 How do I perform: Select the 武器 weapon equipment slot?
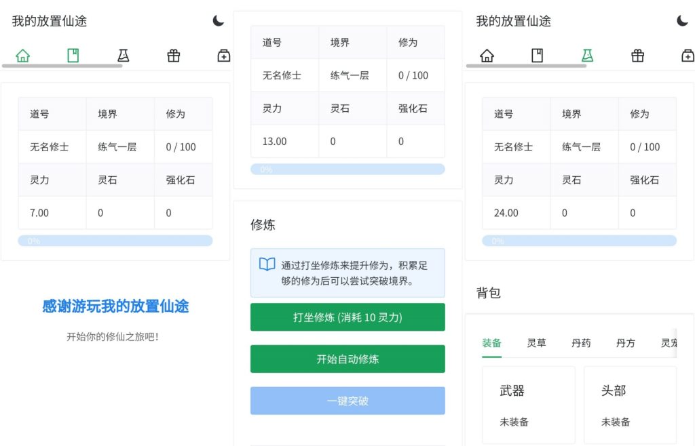coord(529,405)
